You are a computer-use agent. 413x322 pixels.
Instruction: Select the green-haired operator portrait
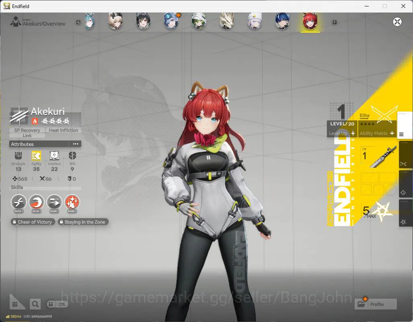199,21
